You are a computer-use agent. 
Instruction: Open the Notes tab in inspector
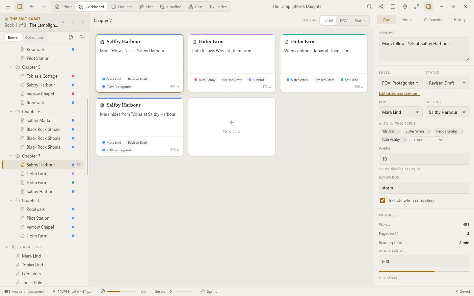pos(407,20)
